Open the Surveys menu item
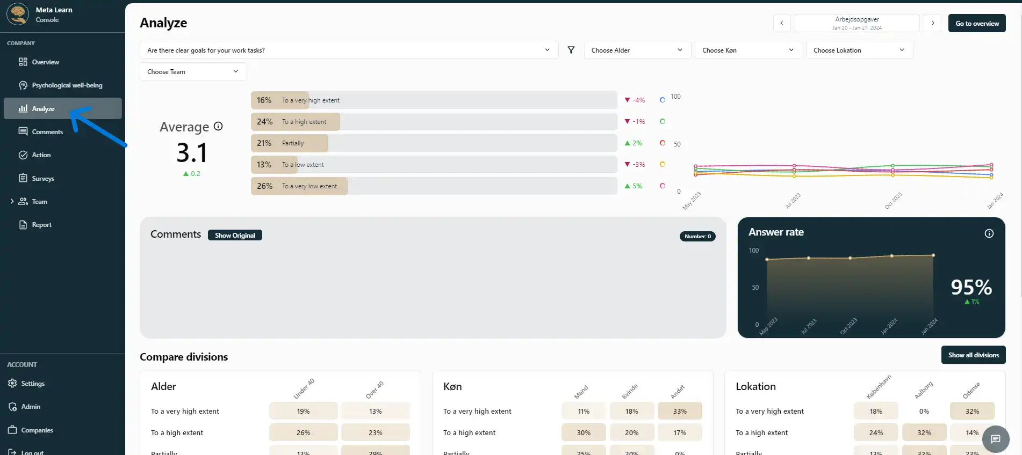Image resolution: width=1022 pixels, height=455 pixels. click(x=43, y=179)
